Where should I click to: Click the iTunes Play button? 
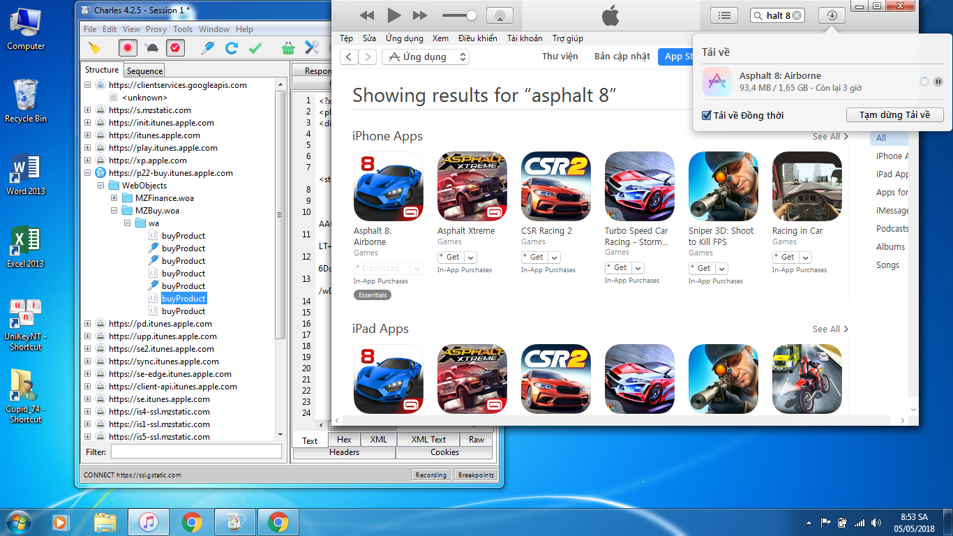(x=394, y=15)
